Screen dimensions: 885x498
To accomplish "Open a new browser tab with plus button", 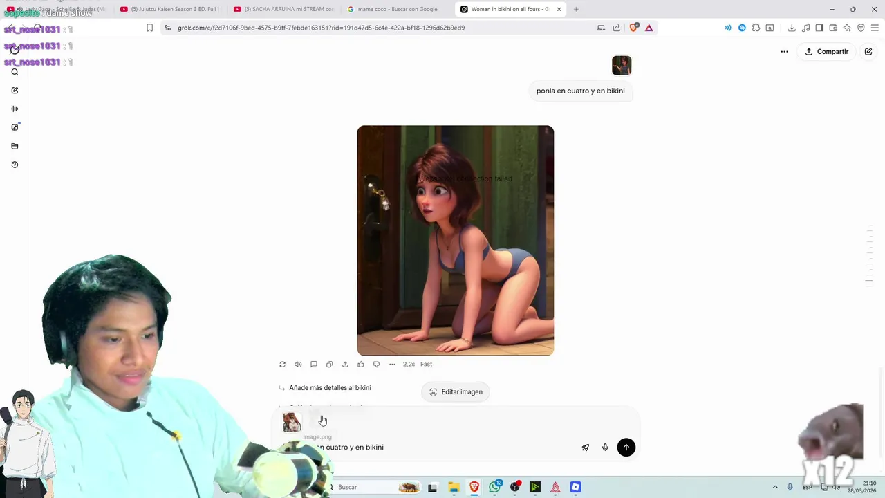I will click(x=576, y=9).
